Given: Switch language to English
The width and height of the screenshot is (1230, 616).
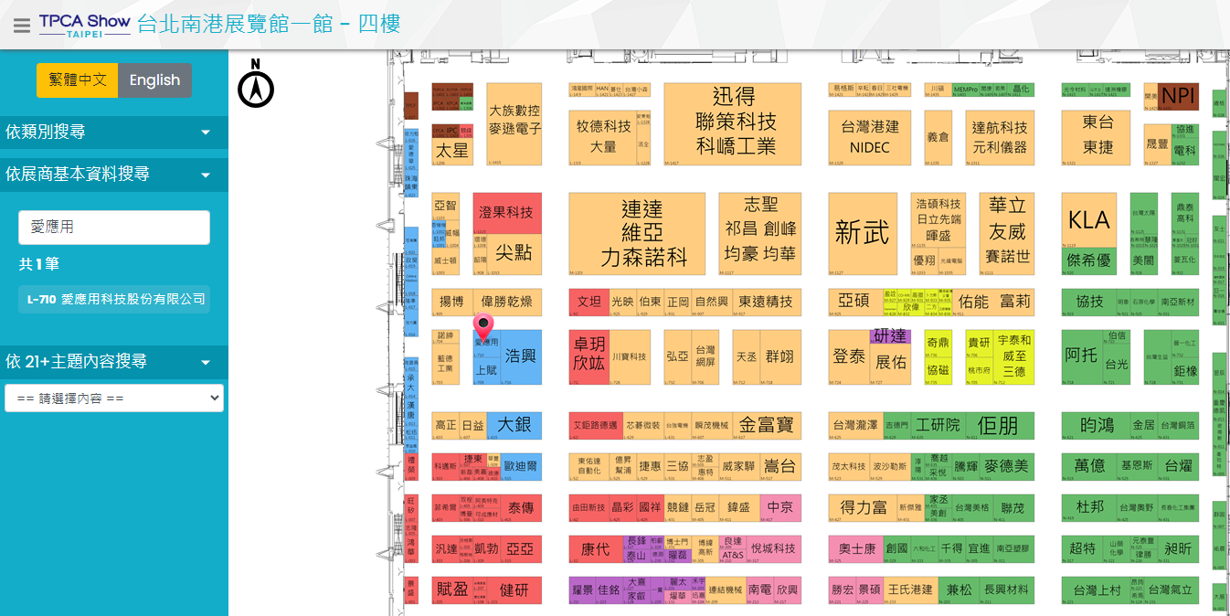Looking at the screenshot, I should click(154, 80).
